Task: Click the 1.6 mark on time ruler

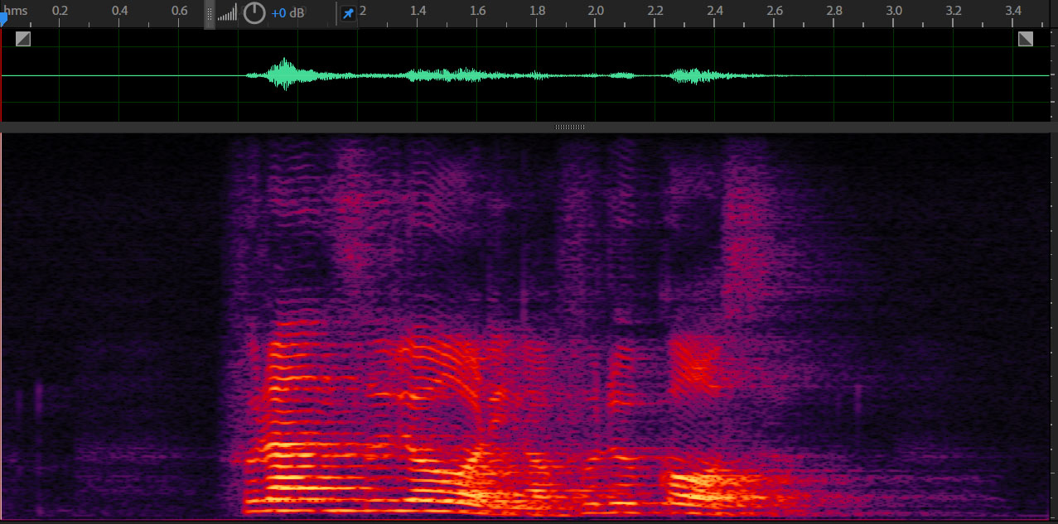Action: (477, 11)
